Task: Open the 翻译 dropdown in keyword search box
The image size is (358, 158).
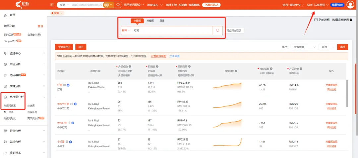Action: pos(126,30)
